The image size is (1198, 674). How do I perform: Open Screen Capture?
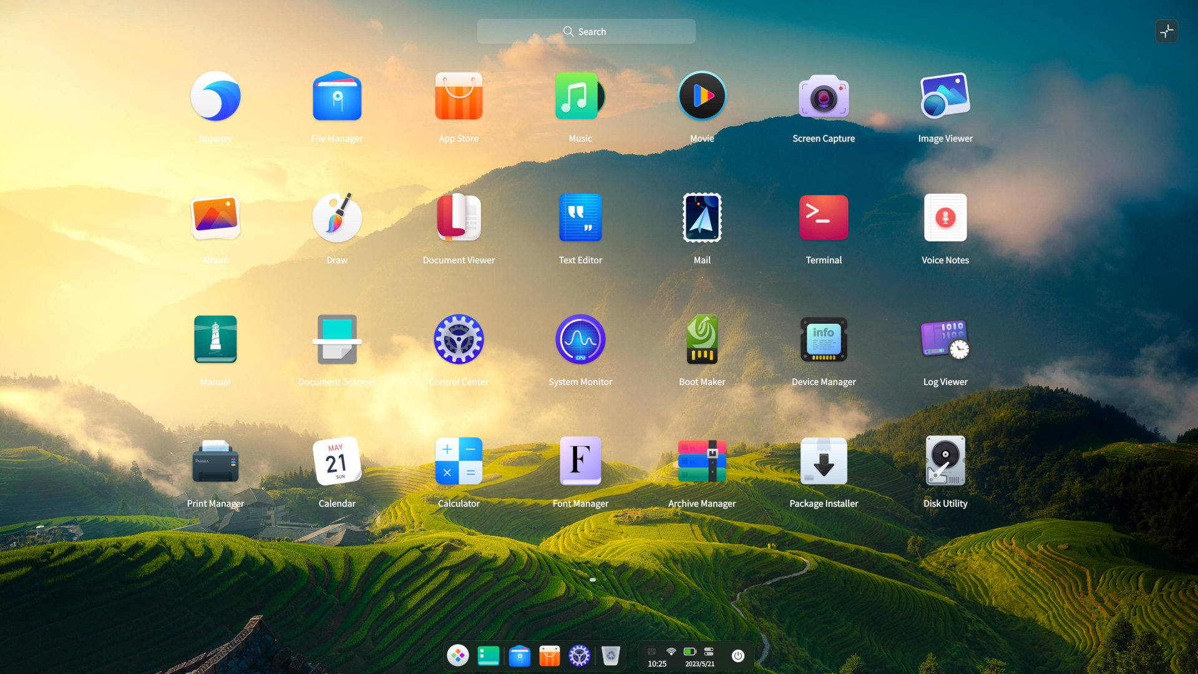point(823,96)
